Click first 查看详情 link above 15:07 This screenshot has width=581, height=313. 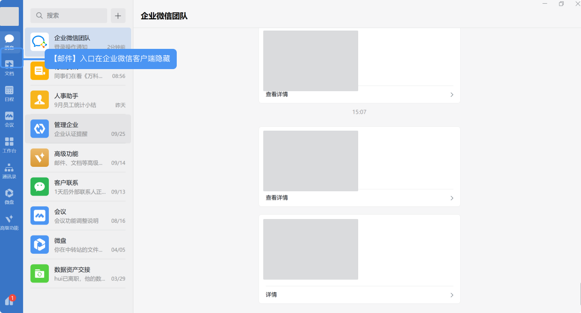pyautogui.click(x=277, y=94)
